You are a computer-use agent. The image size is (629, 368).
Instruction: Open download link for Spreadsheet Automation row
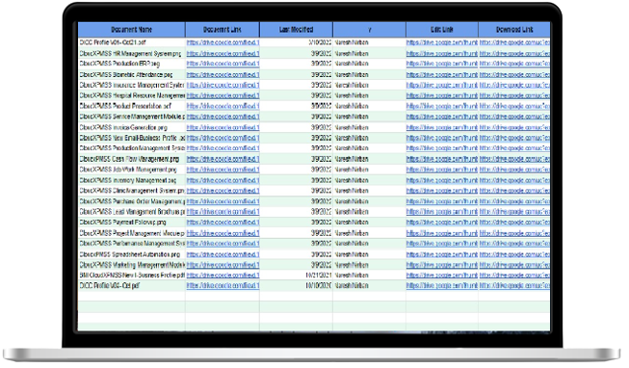(514, 254)
